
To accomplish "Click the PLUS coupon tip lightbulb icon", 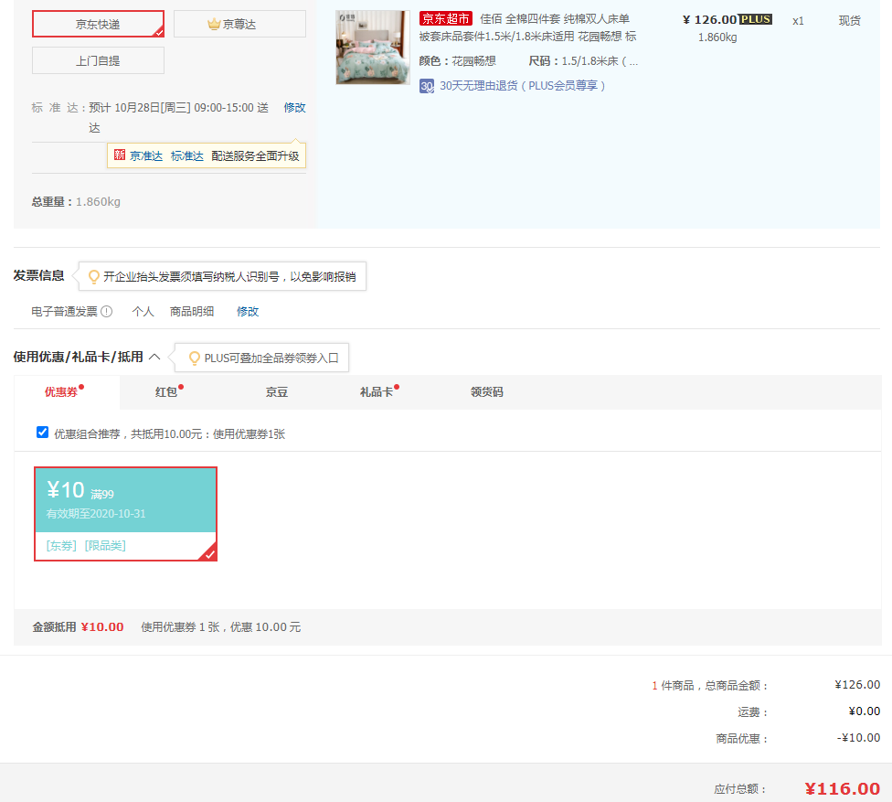I will [x=195, y=358].
